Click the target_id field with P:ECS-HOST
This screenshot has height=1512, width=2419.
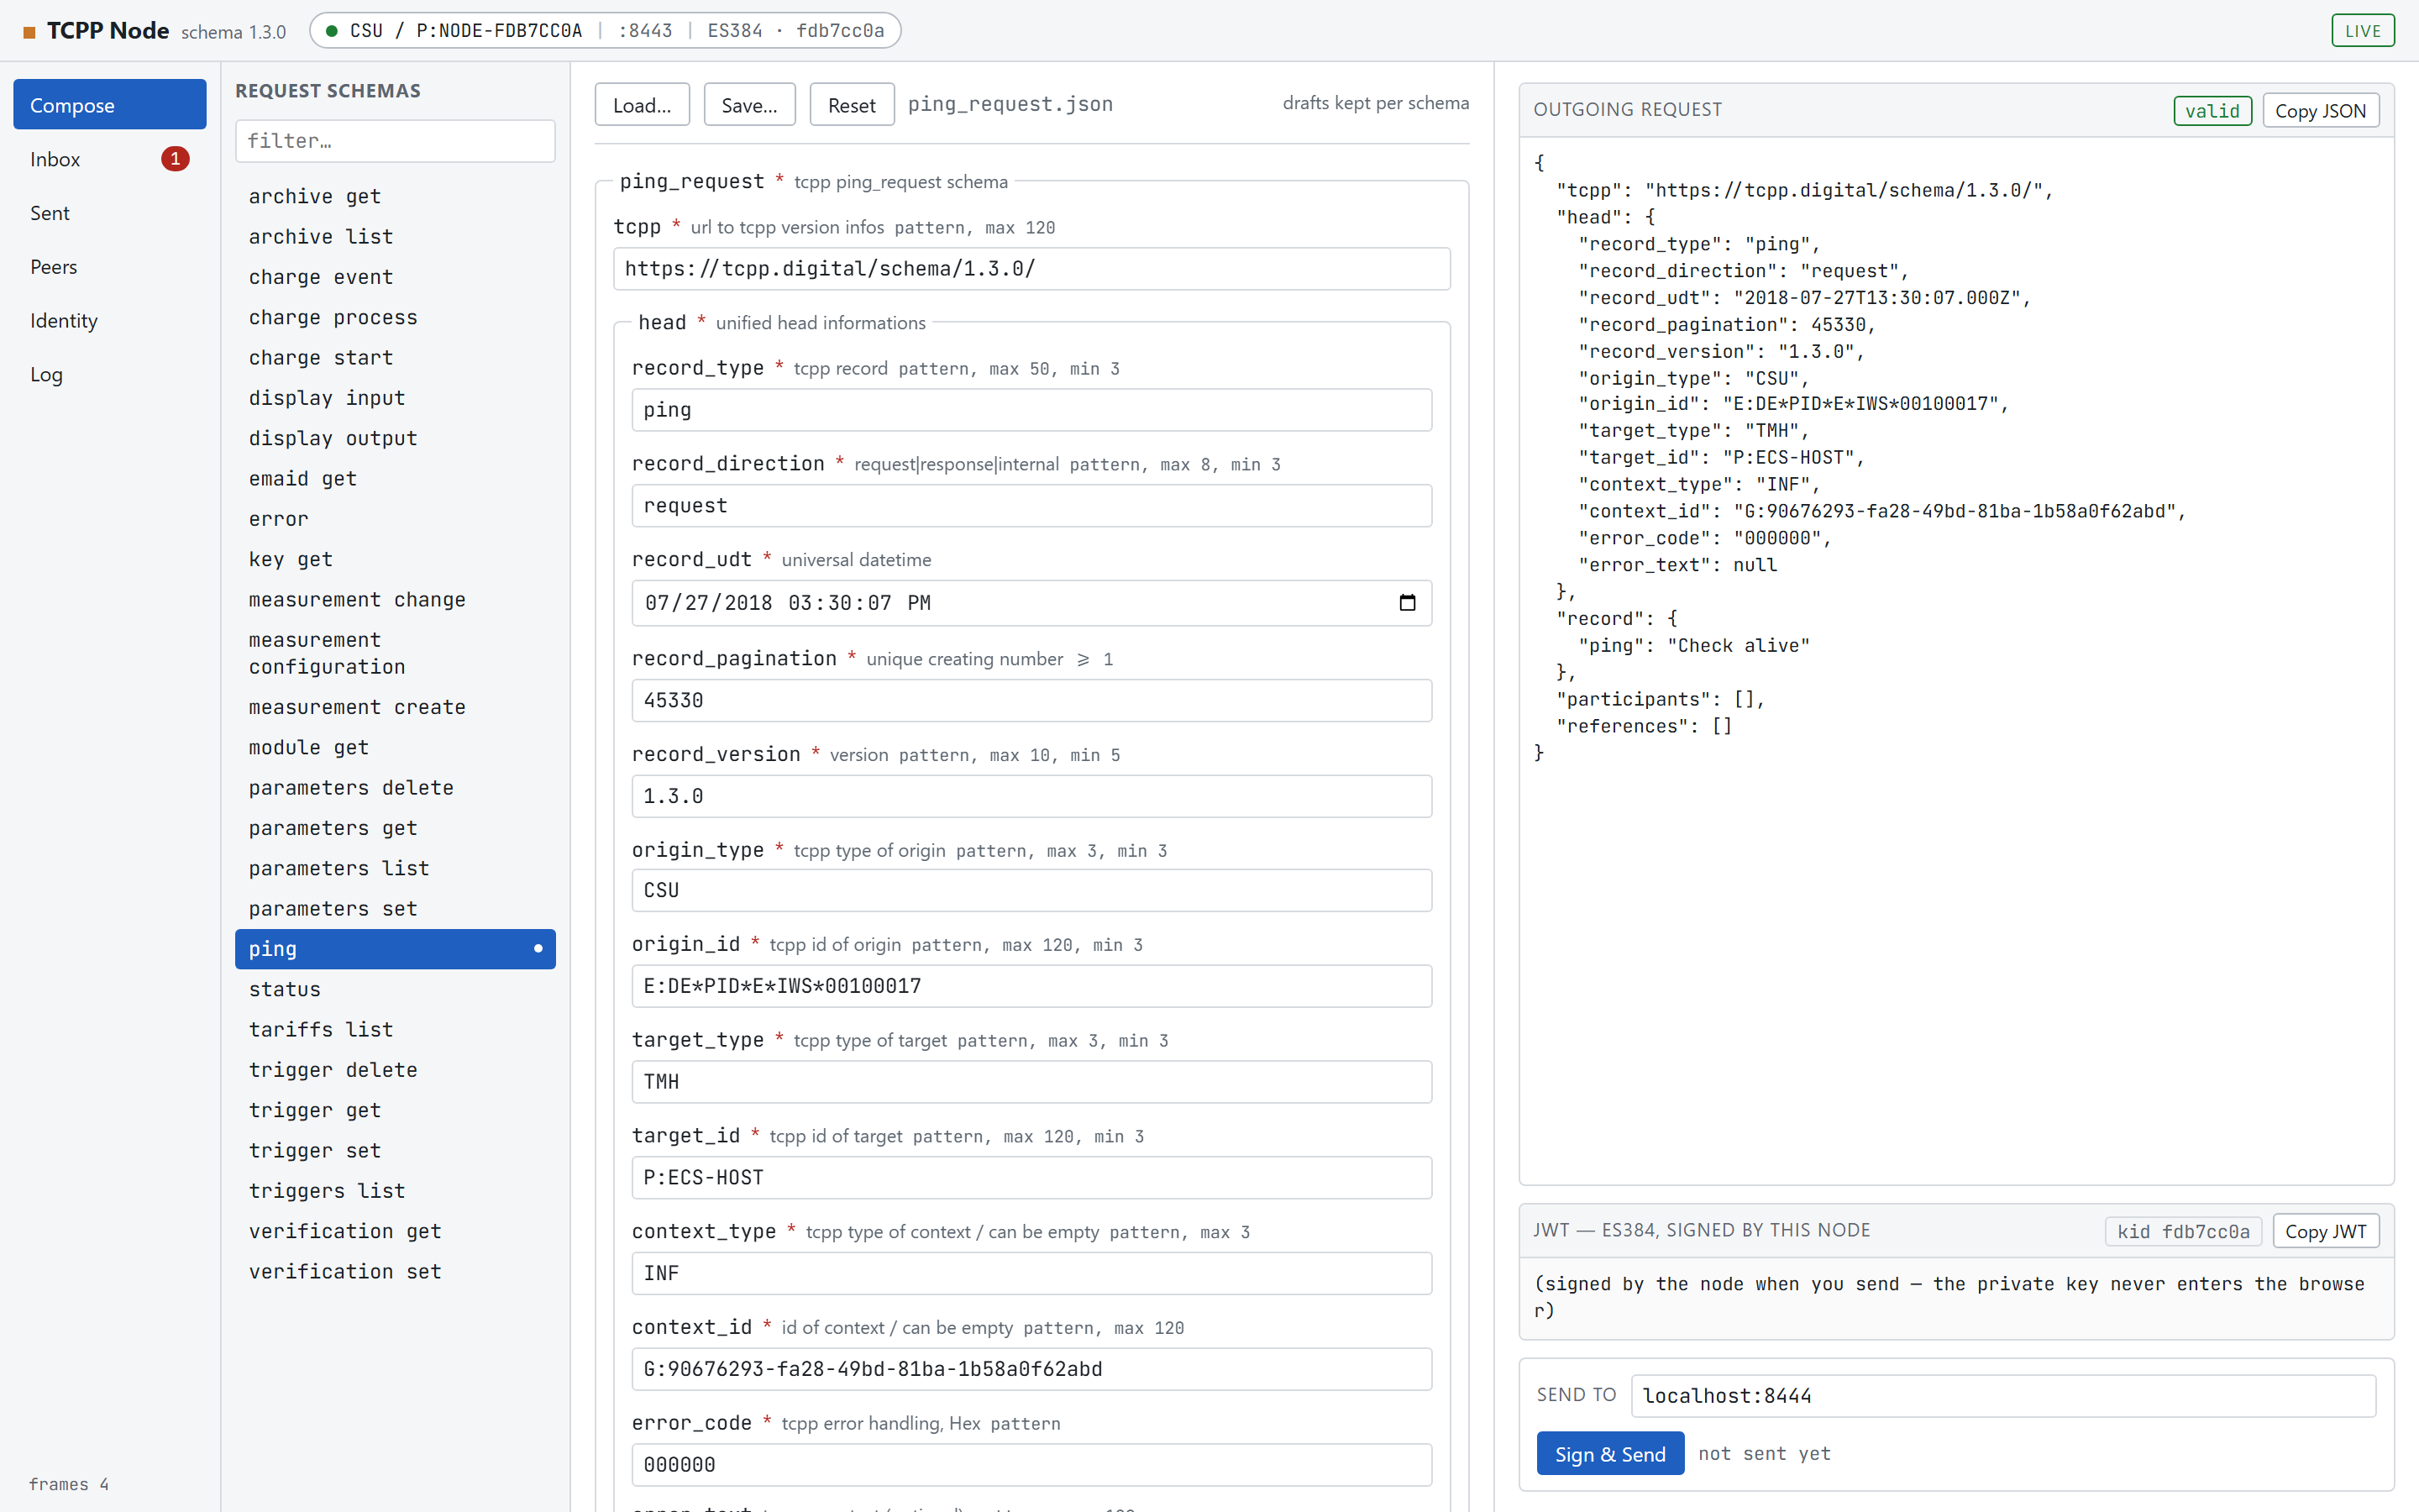(x=1031, y=1178)
